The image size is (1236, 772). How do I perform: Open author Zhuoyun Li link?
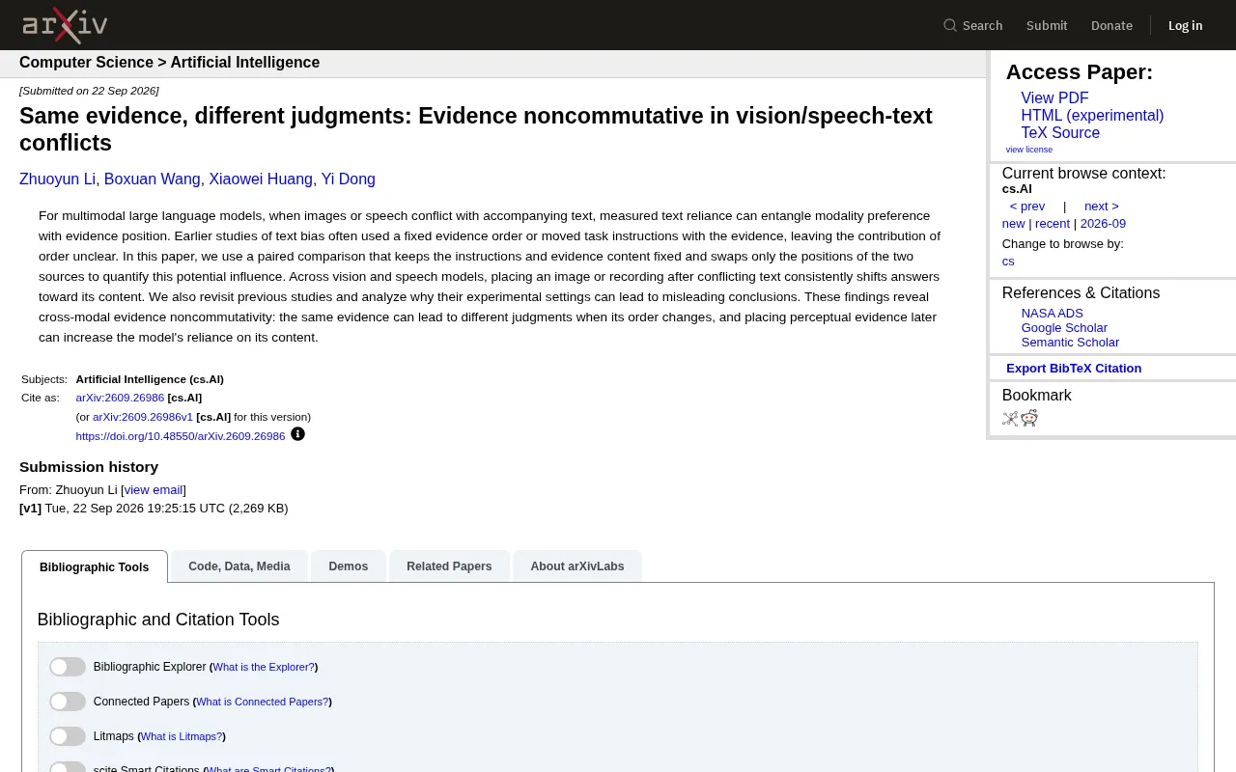click(57, 179)
